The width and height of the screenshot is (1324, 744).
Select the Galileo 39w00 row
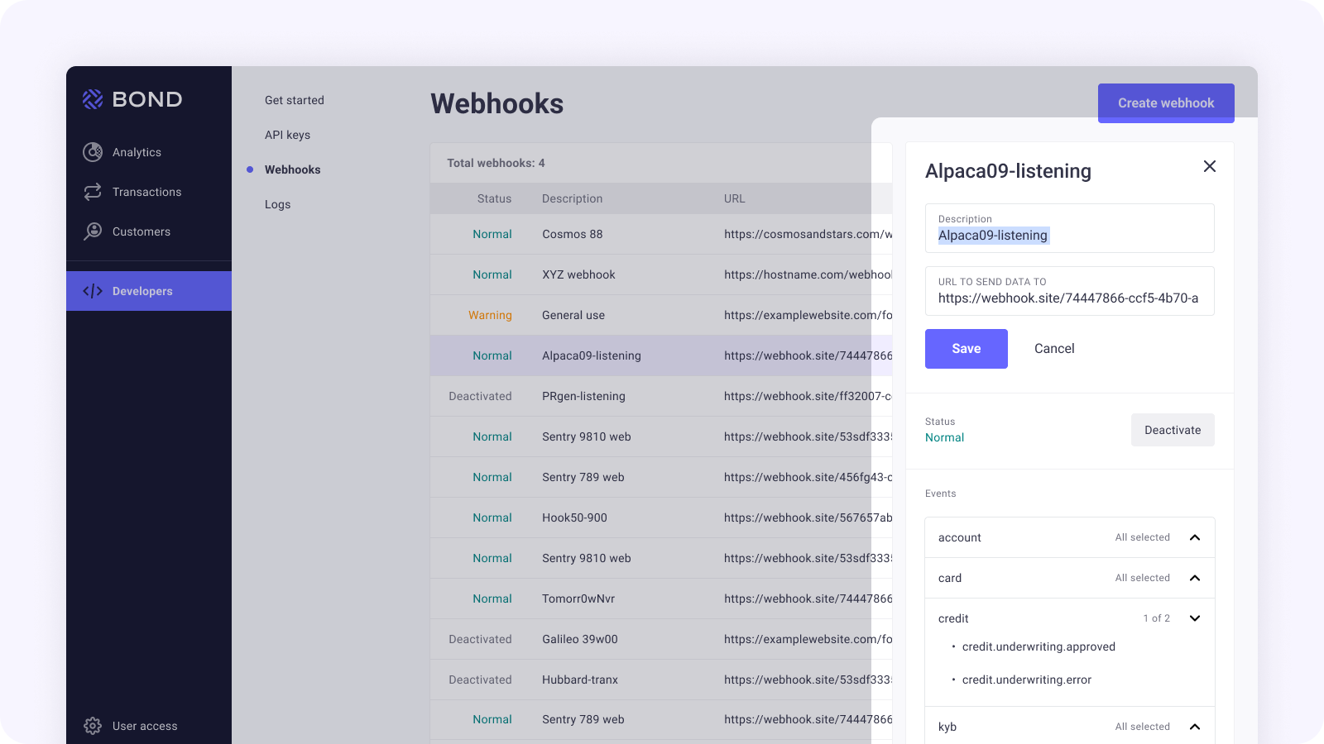point(661,639)
